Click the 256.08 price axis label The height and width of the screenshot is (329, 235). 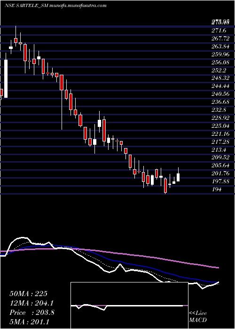coord(220,63)
